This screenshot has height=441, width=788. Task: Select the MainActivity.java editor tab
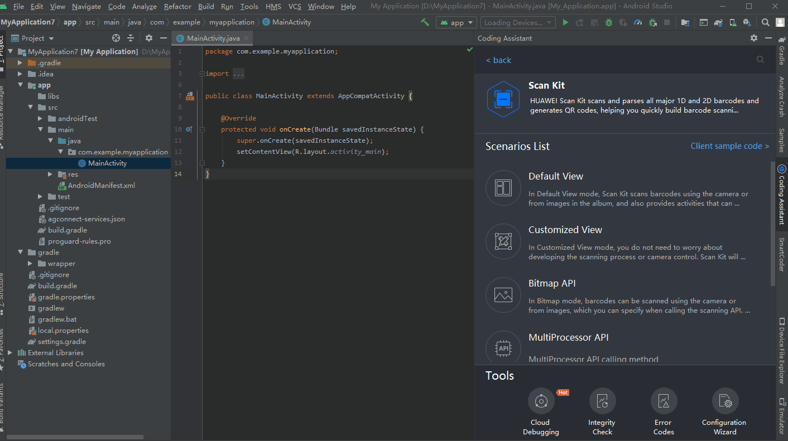[213, 38]
